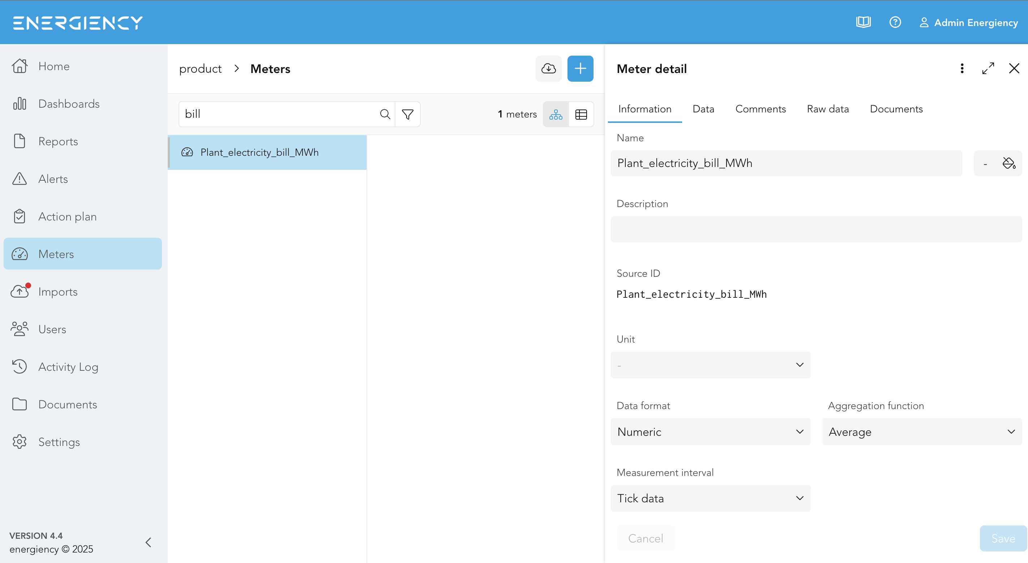Screen dimensions: 1028x563
Task: Switch to the Information tab
Action: 644,109
